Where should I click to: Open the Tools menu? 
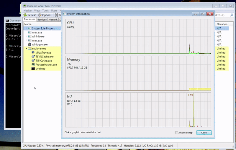point(45,11)
